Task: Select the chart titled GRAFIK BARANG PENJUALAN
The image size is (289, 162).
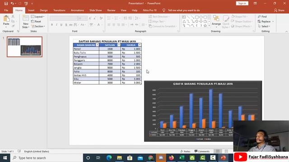Action: [203, 111]
